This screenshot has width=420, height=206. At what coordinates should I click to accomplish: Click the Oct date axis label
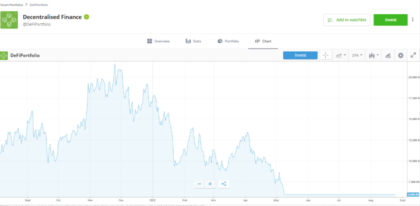click(58, 200)
